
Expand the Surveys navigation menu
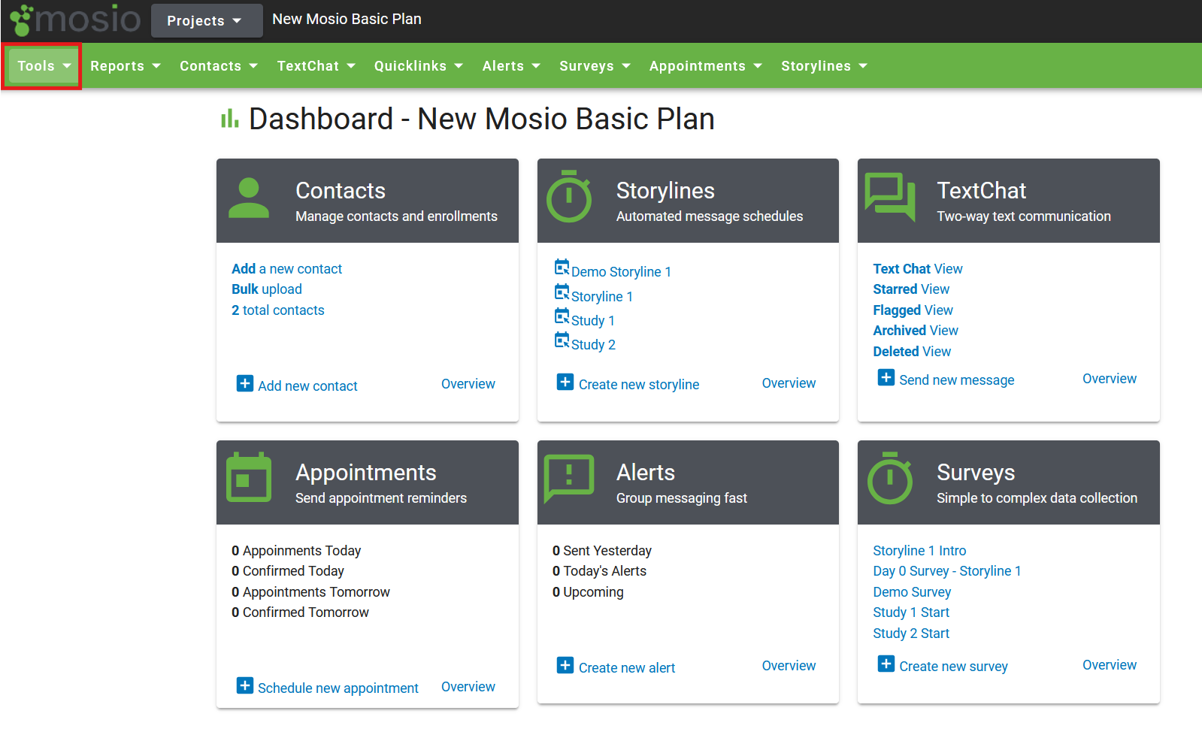coord(595,66)
